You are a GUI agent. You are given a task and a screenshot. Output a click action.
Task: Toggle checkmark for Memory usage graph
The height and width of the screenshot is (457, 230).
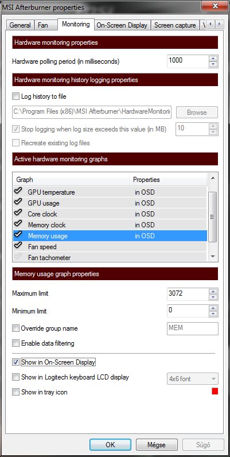click(18, 235)
